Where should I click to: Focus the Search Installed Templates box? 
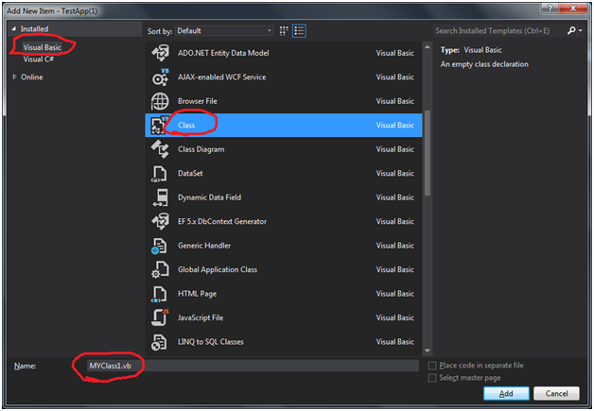coord(498,30)
